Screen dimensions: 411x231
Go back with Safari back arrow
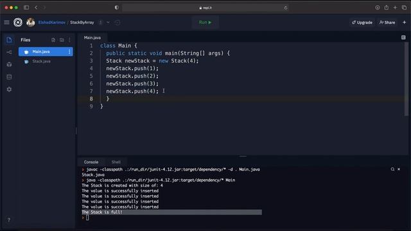(36, 8)
